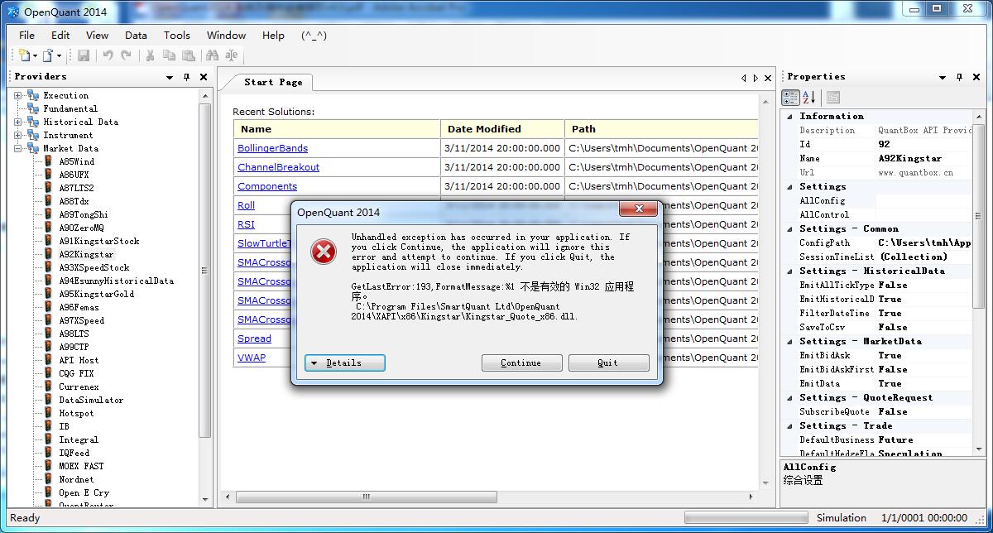Click the Cut scissors icon
Viewport: 993px width, 533px height.
click(150, 55)
